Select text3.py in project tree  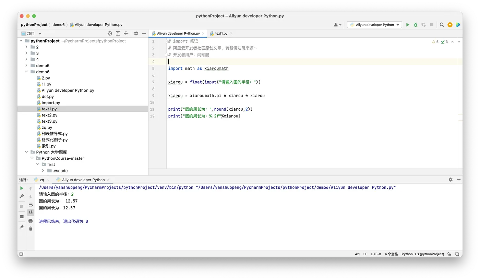[x=49, y=121]
